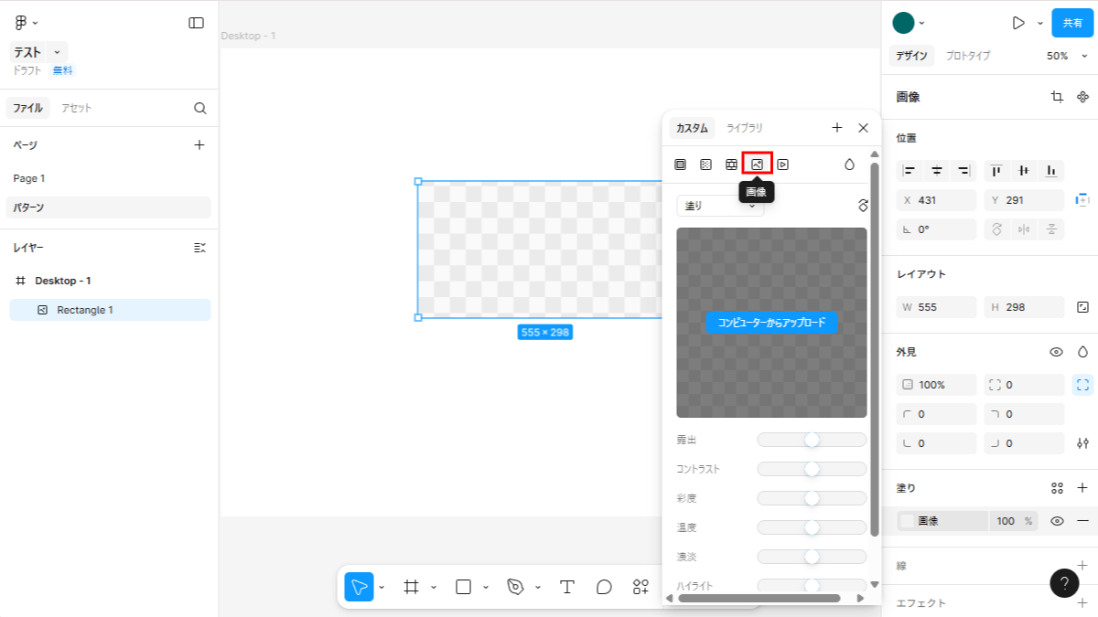Open search in the left panel

[200, 108]
